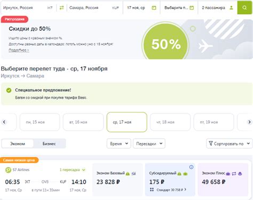The image size is (253, 200).
Task: Show info for Субсидируемый fare icon
Action: coord(191,167)
